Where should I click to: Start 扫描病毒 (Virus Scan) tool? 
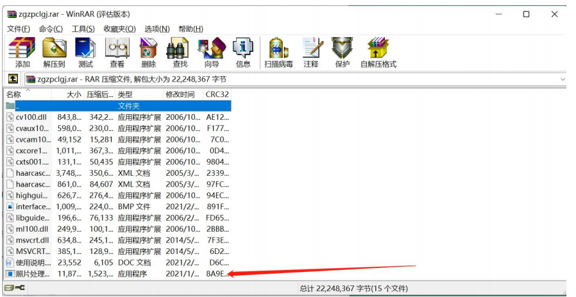[x=278, y=52]
